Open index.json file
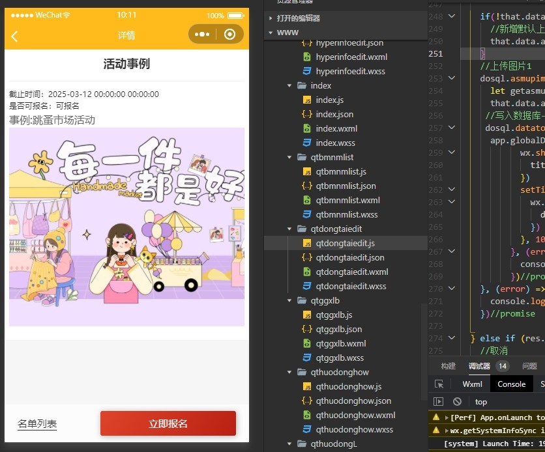 point(334,114)
